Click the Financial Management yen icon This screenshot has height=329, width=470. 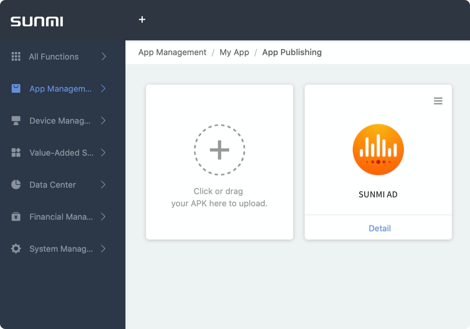(16, 217)
